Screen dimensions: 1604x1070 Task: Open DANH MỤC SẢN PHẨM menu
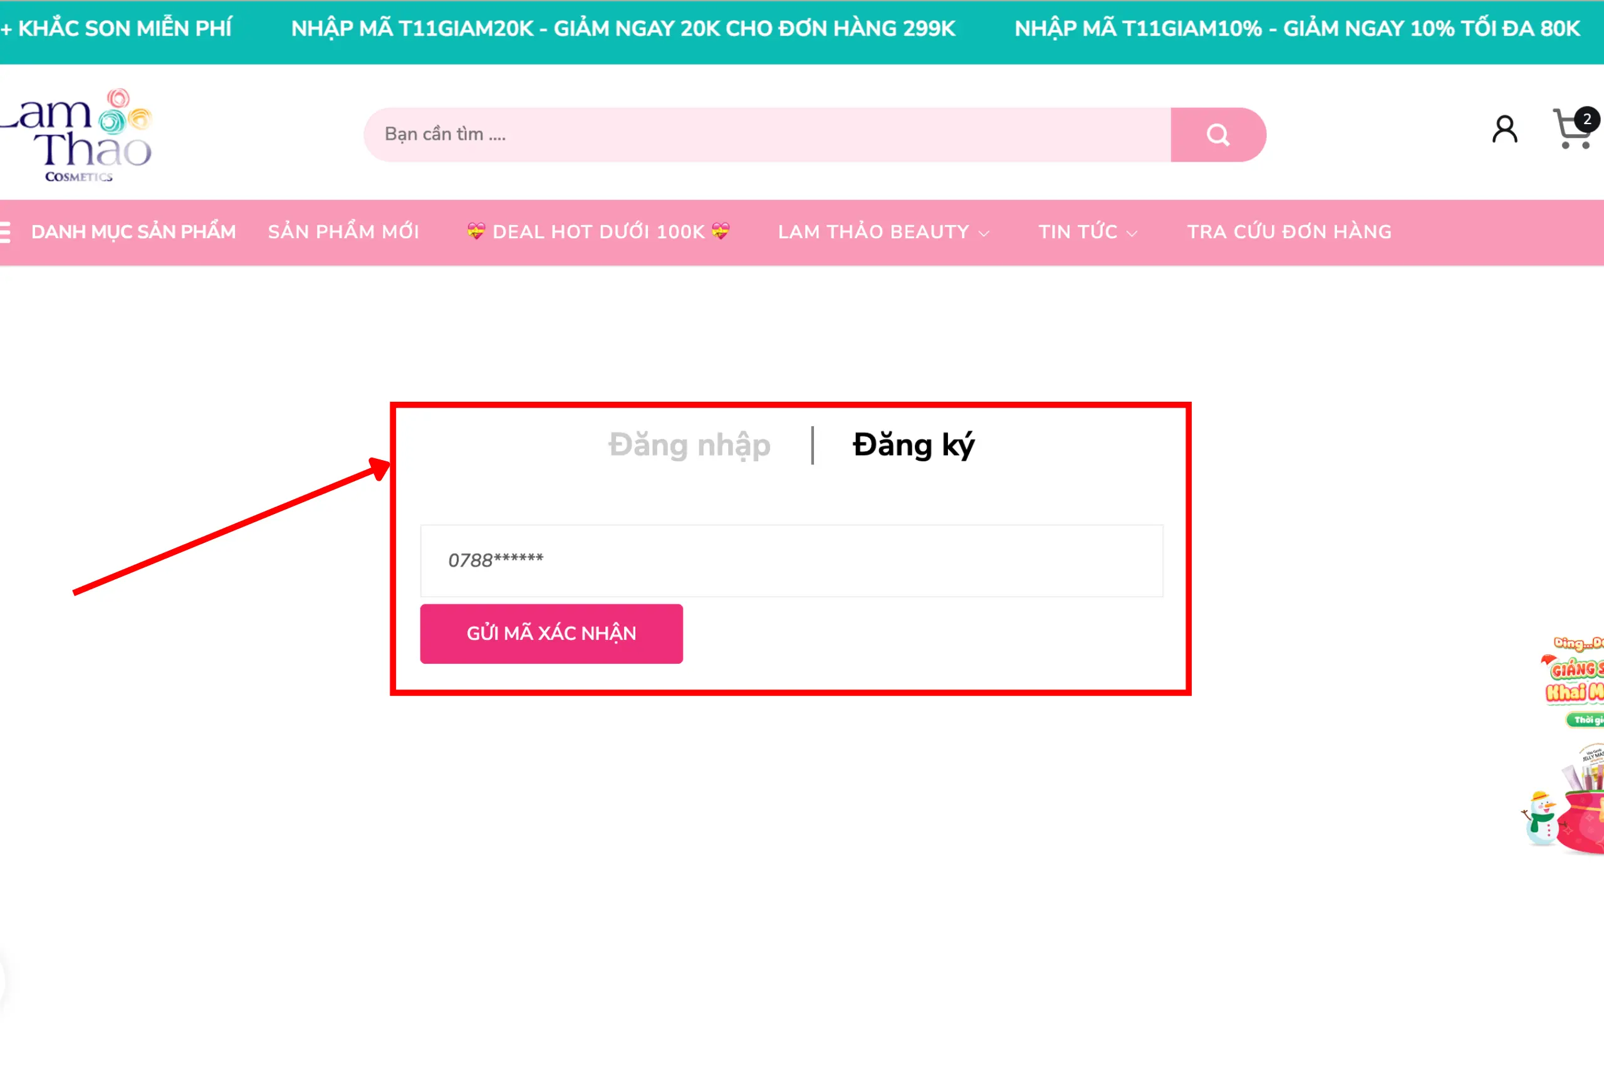pyautogui.click(x=133, y=232)
